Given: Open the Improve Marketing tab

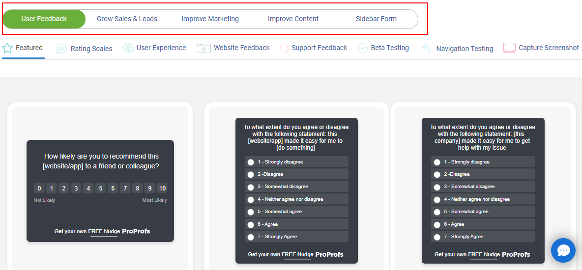Looking at the screenshot, I should click(x=210, y=19).
